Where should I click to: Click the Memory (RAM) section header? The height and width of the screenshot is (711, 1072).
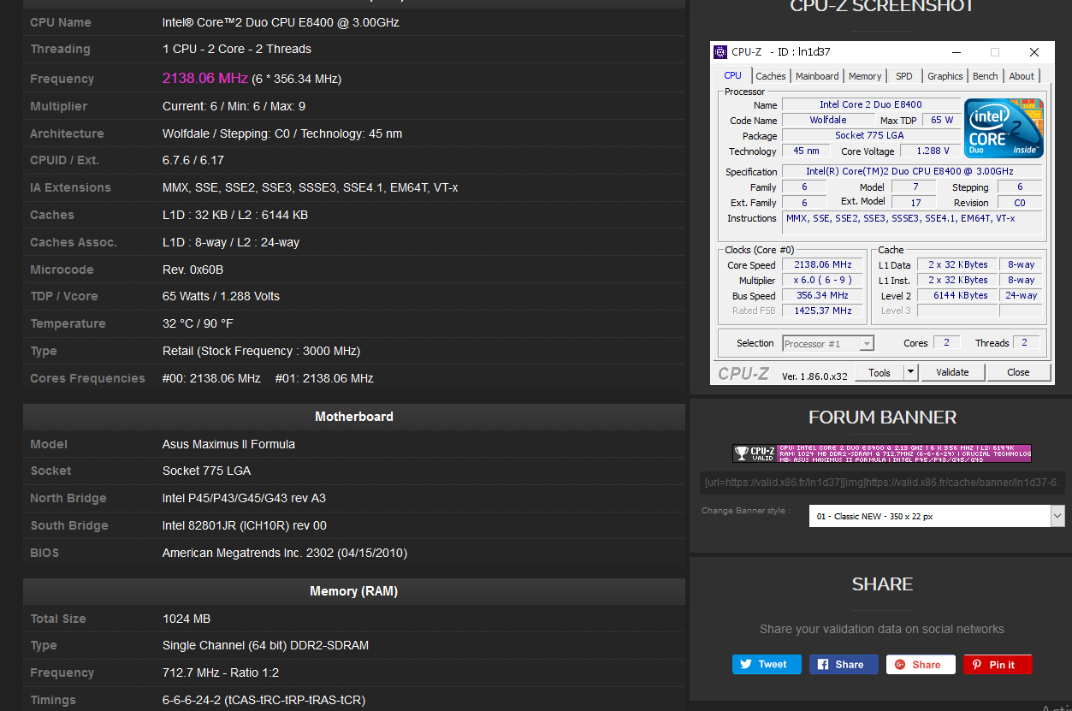click(354, 591)
